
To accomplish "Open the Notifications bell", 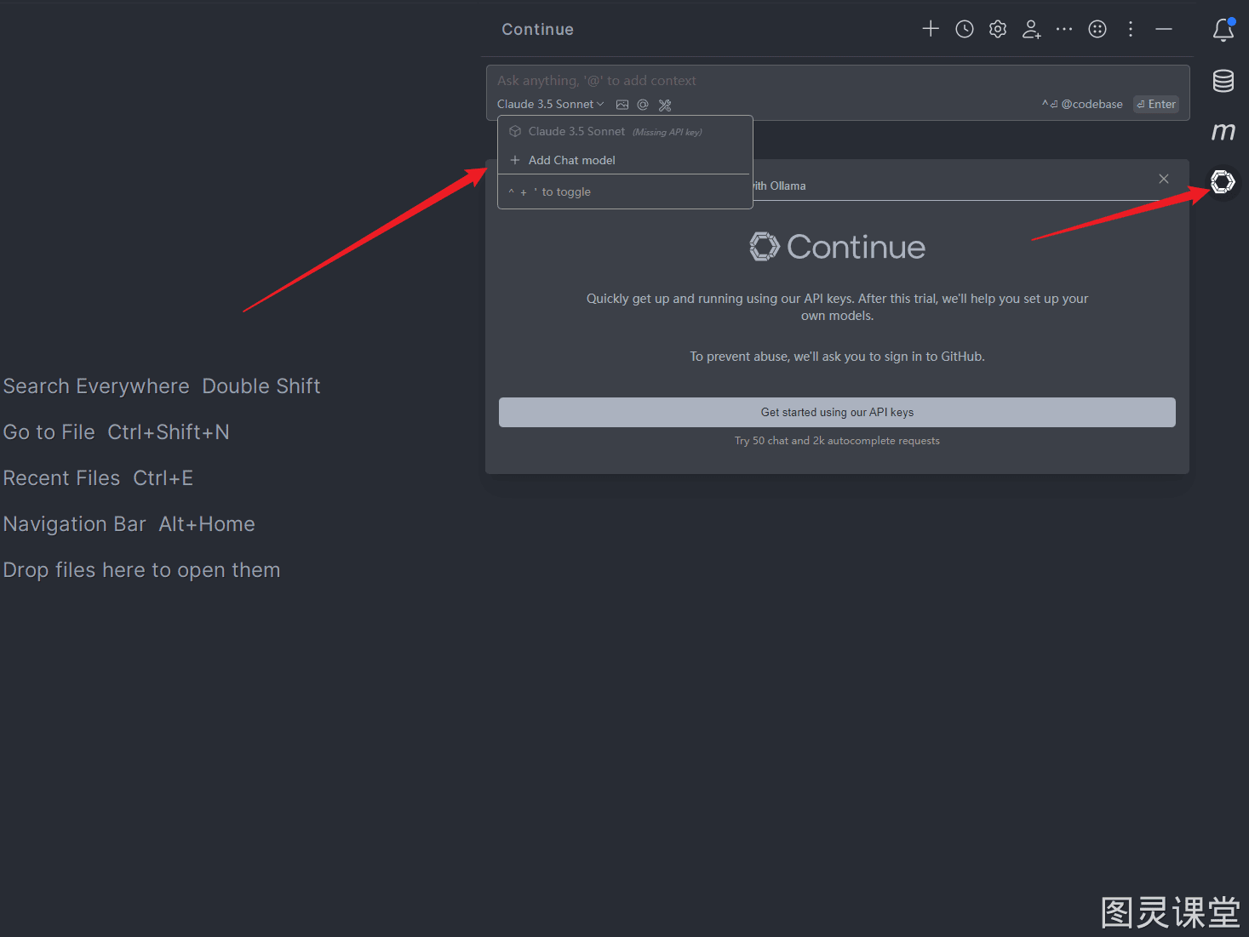I will [1223, 30].
